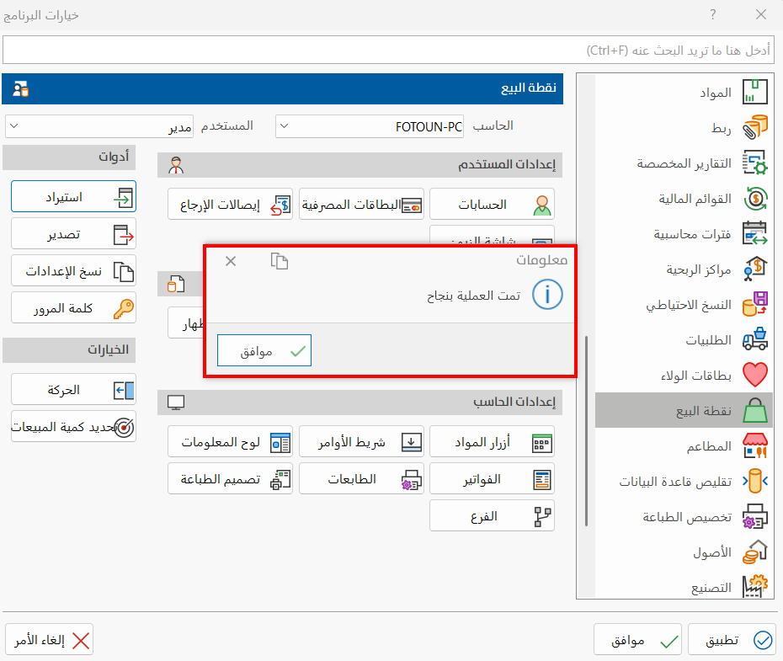Switch to the المواد section
The width and height of the screenshot is (783, 661).
[x=756, y=93]
